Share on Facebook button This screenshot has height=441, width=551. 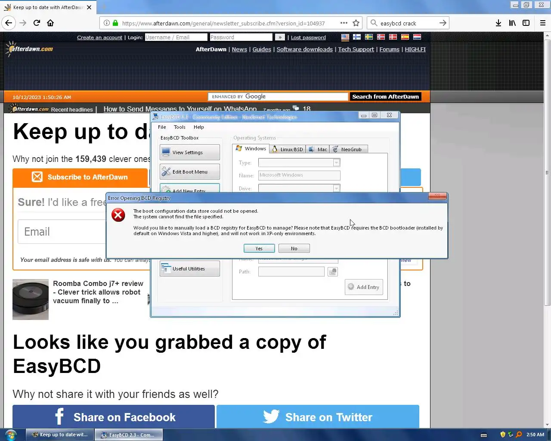coord(114,416)
